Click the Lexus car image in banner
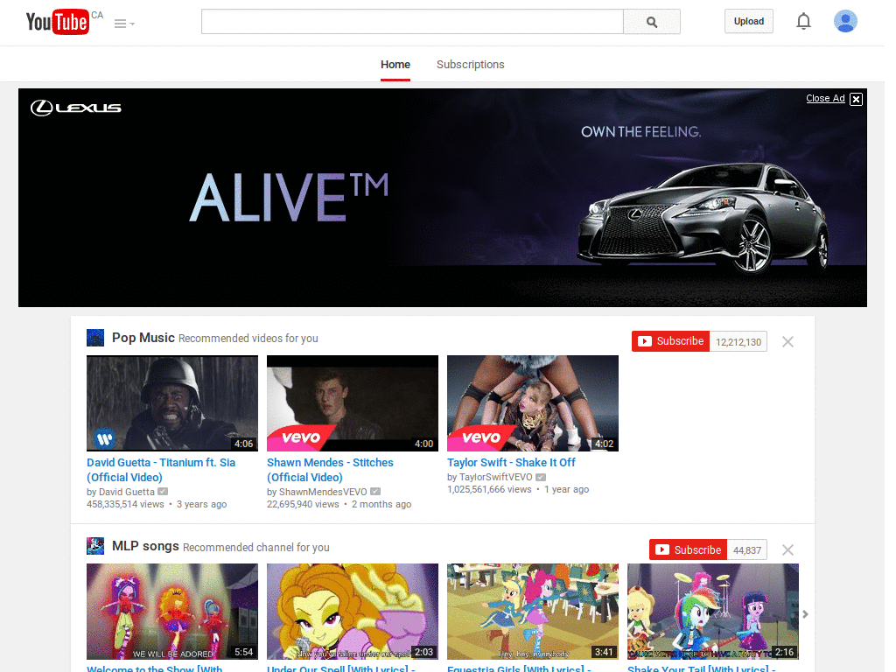 (x=703, y=218)
